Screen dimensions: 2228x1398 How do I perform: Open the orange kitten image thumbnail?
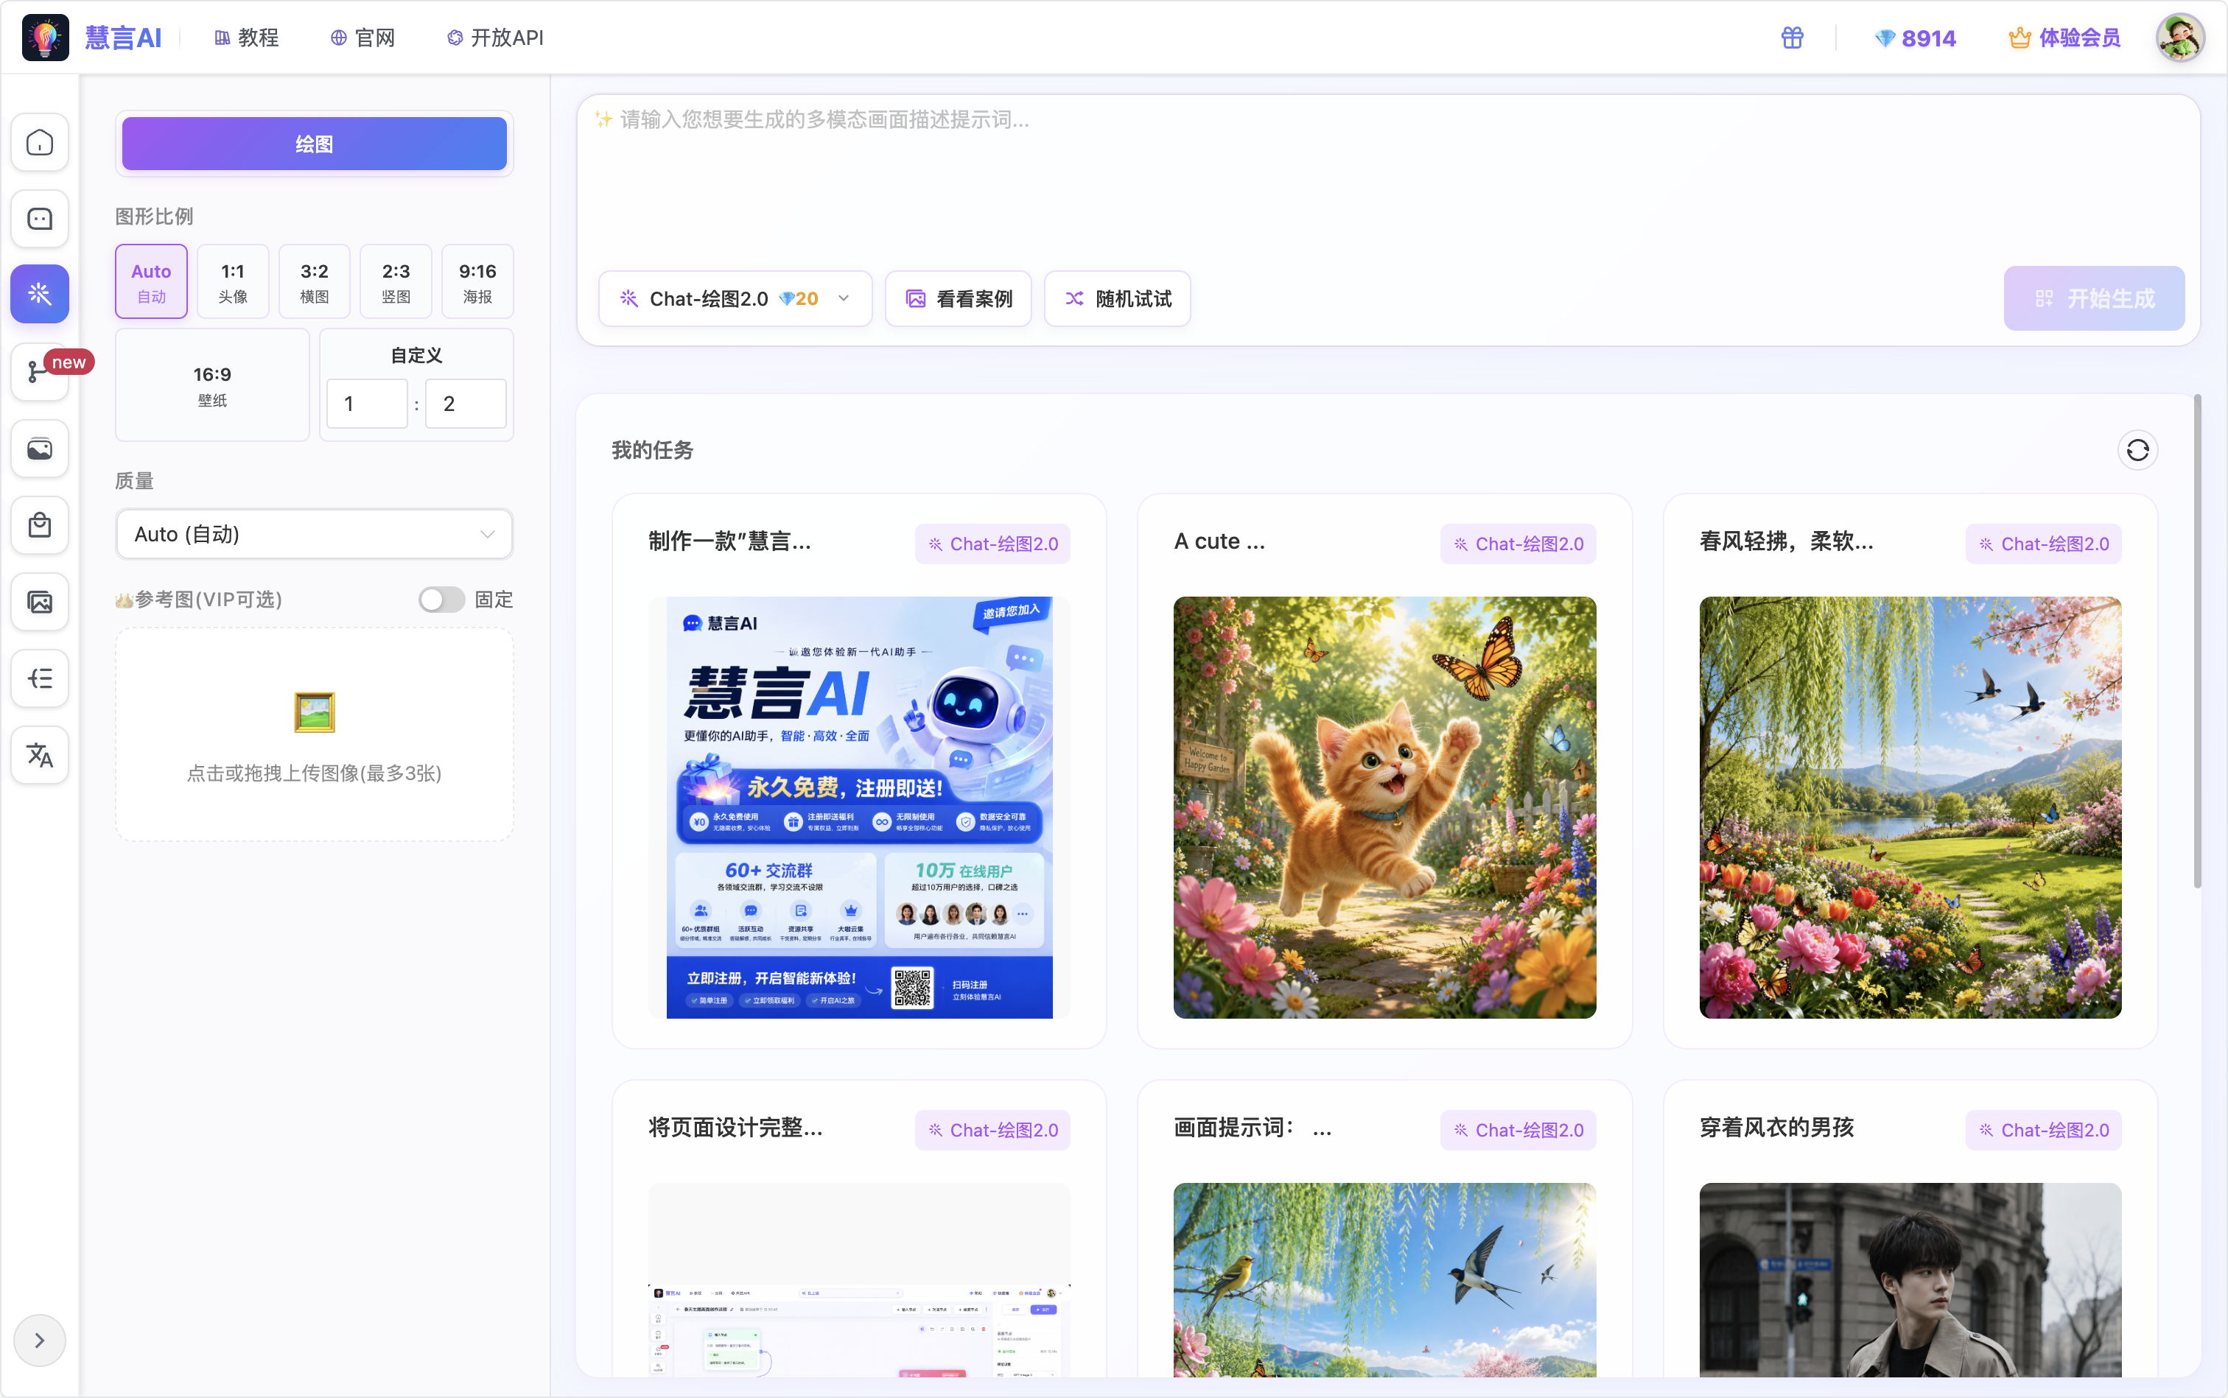pyautogui.click(x=1384, y=807)
